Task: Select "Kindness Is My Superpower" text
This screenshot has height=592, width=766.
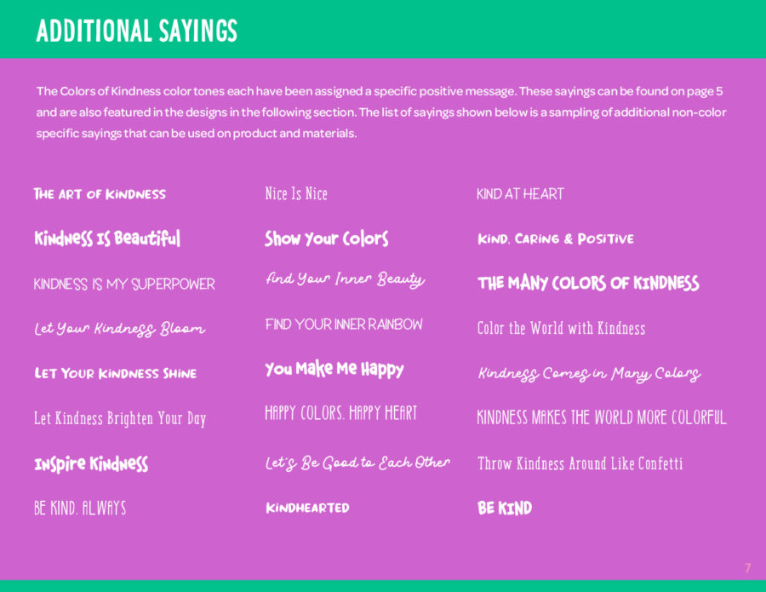Action: pos(124,285)
